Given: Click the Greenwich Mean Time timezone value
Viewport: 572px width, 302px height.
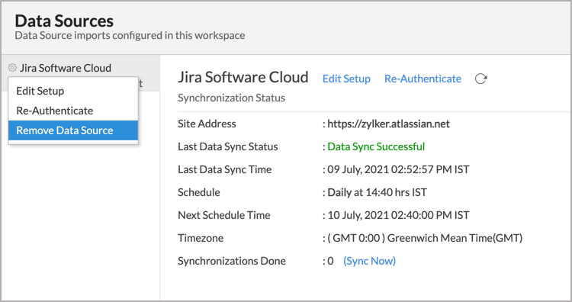Looking at the screenshot, I should coord(425,238).
